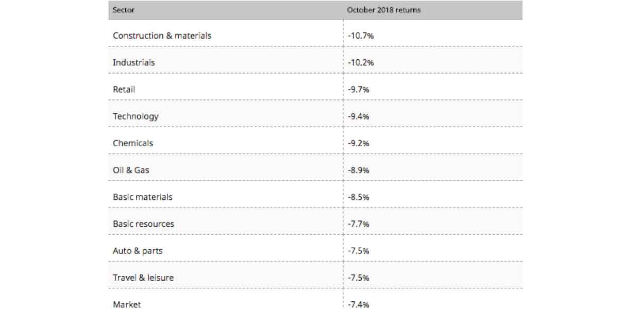Screen dimensions: 639x309
Task: Click the -10.2% return value
Action: coord(360,63)
